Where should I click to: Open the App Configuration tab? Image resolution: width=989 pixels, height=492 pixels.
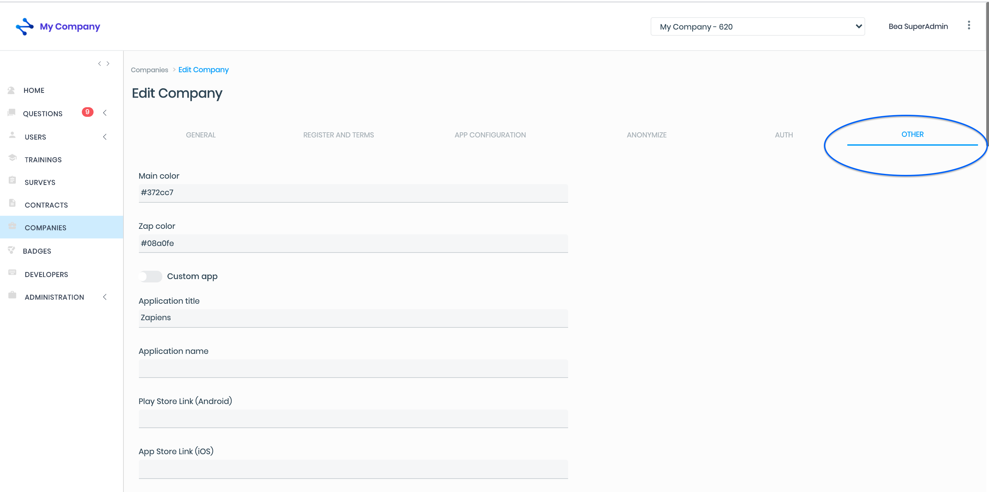click(490, 135)
